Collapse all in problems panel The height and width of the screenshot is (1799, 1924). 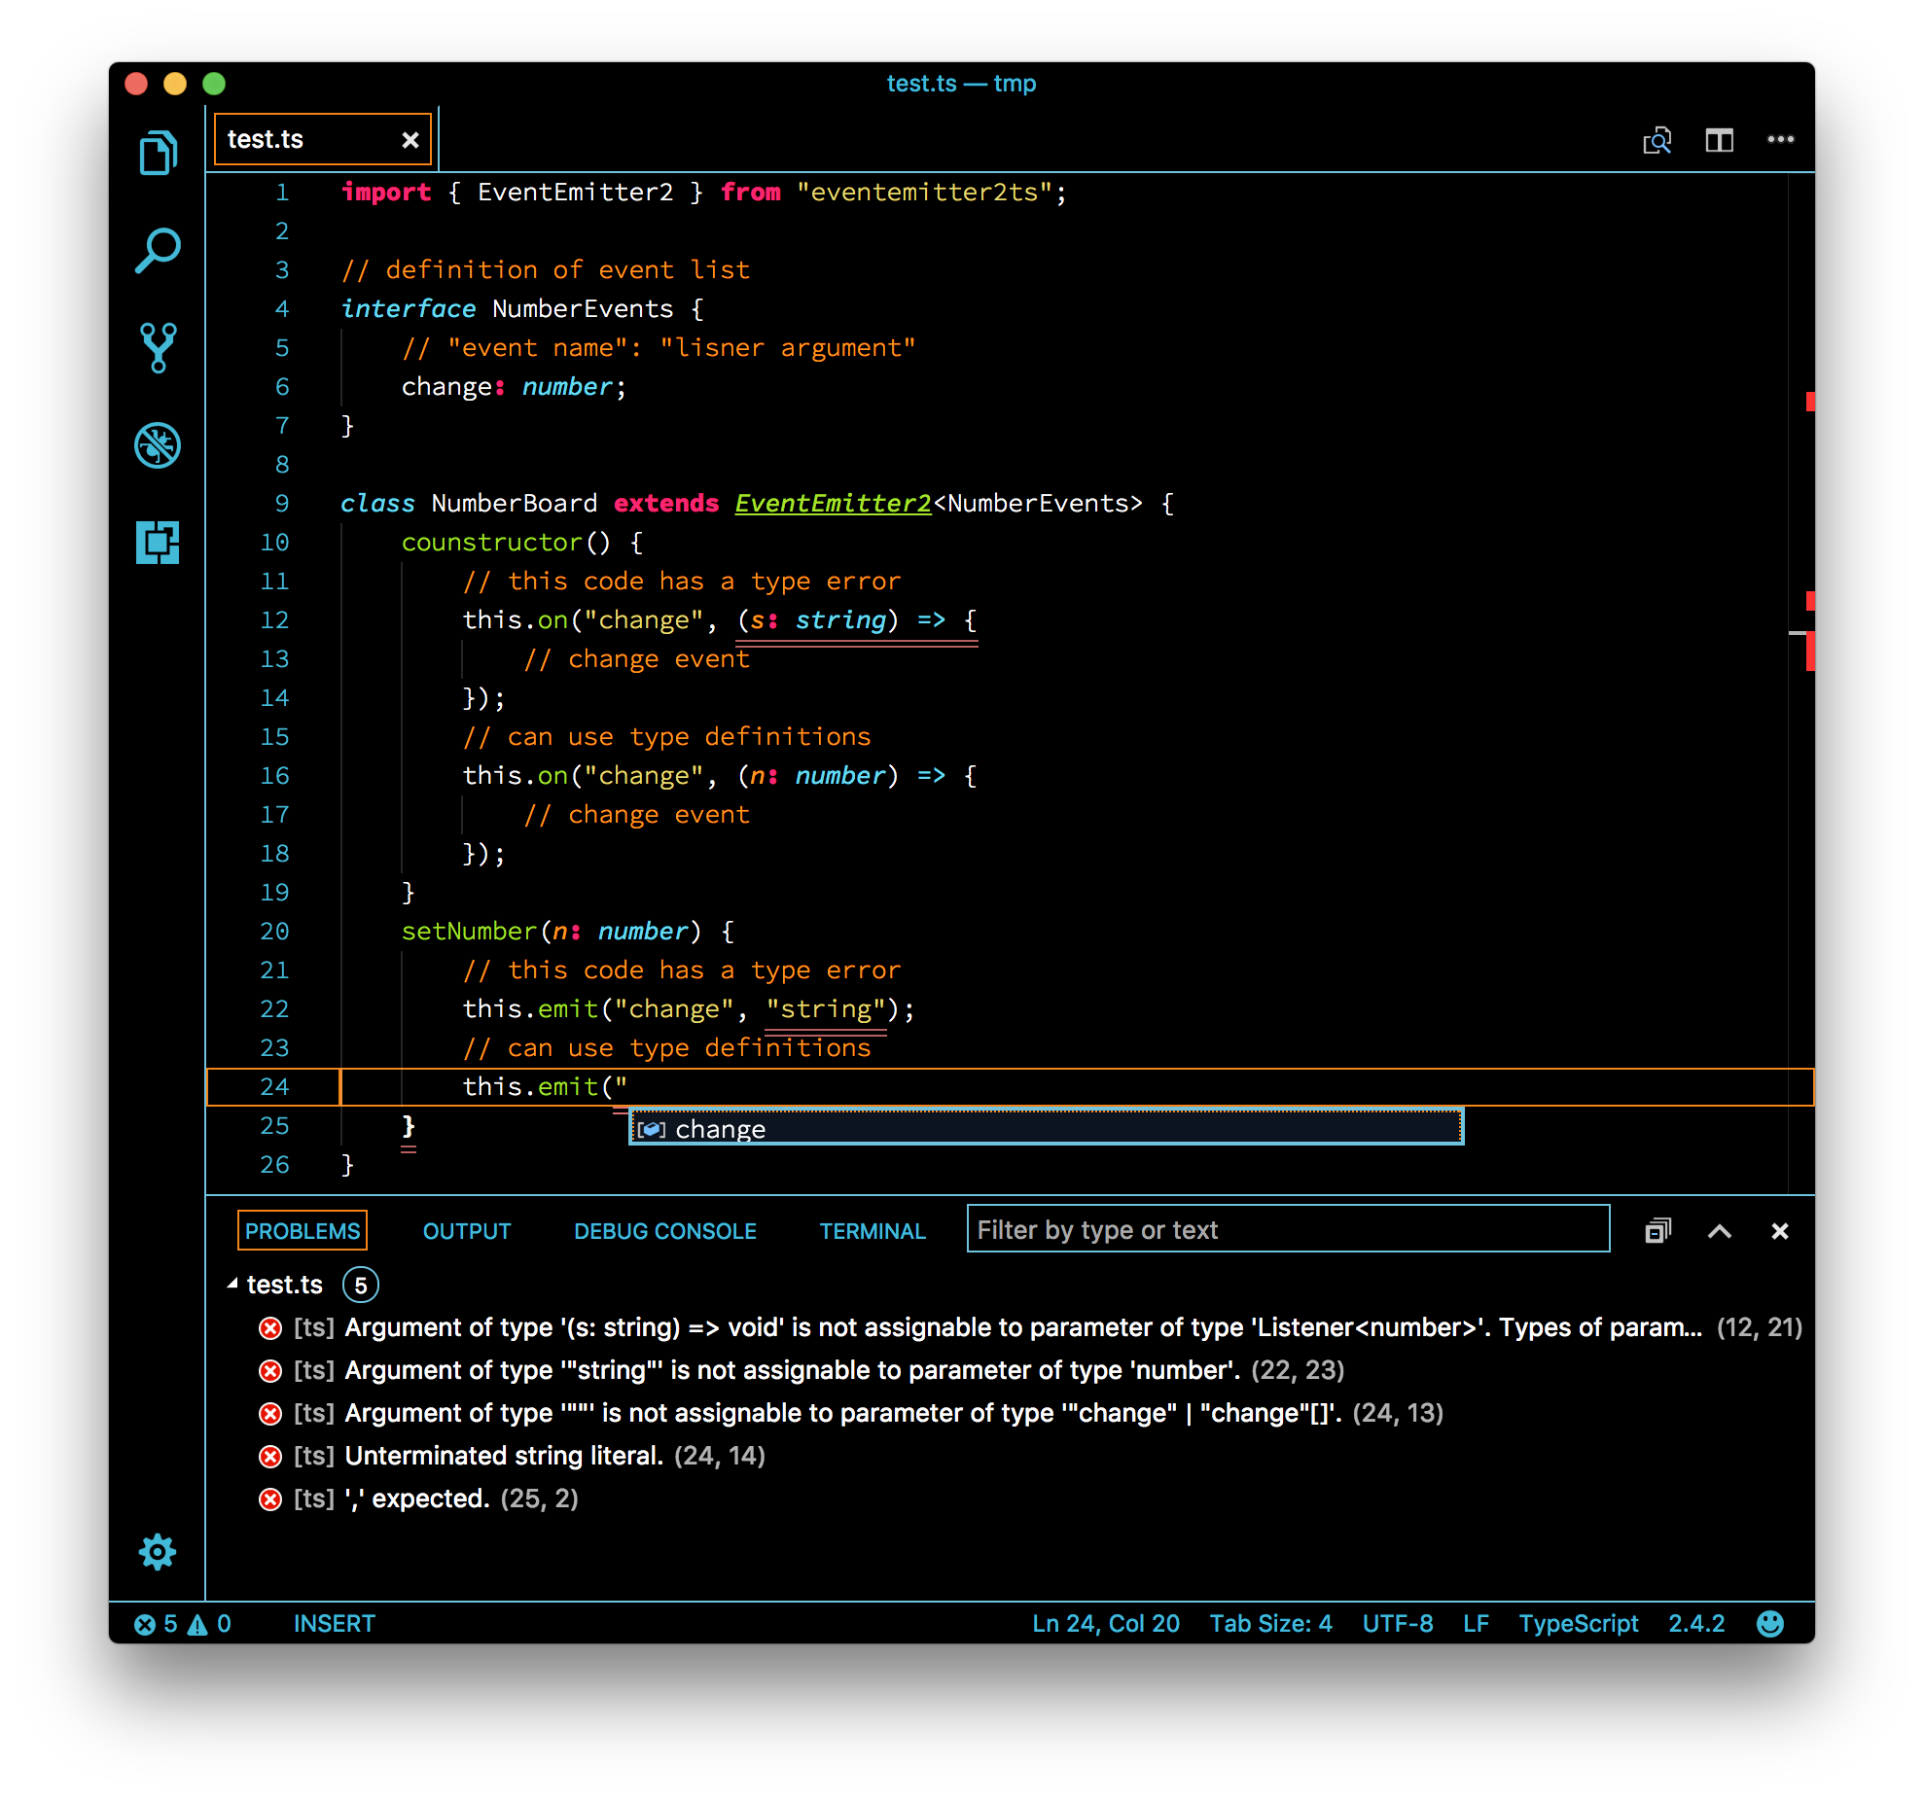[x=1657, y=1231]
